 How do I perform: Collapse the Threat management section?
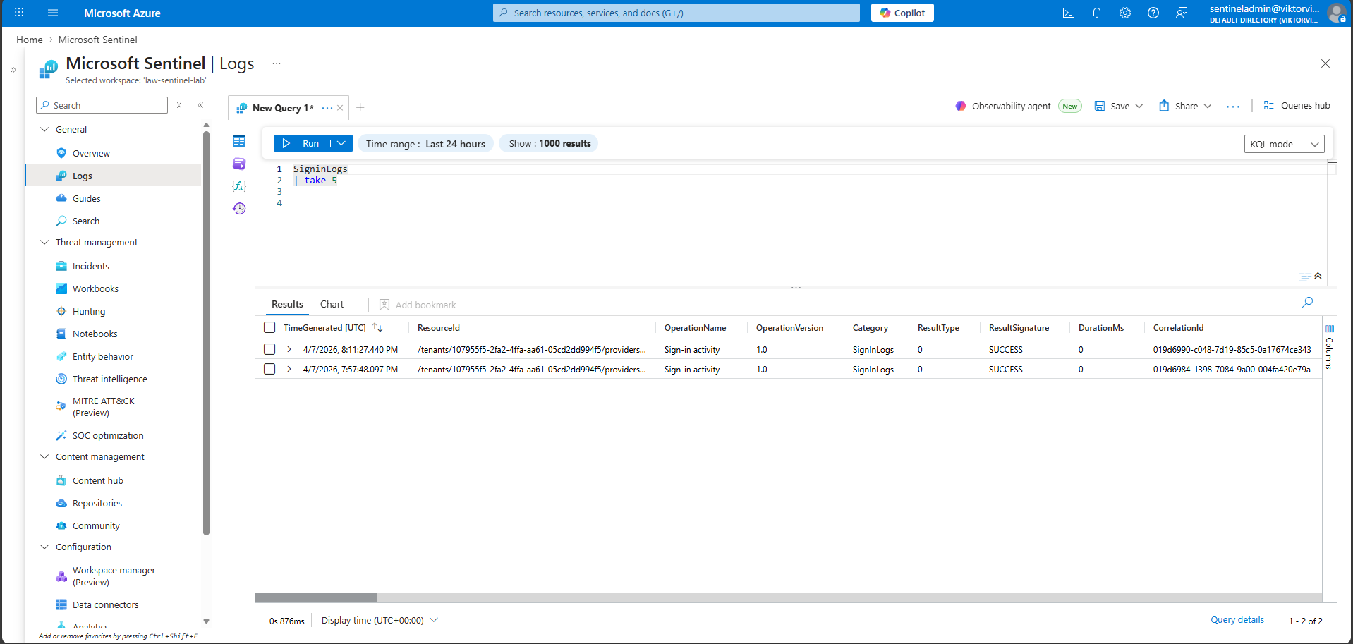[44, 242]
